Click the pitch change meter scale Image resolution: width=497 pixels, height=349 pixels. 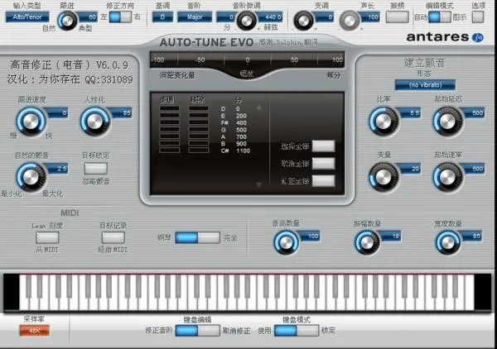pos(247,60)
